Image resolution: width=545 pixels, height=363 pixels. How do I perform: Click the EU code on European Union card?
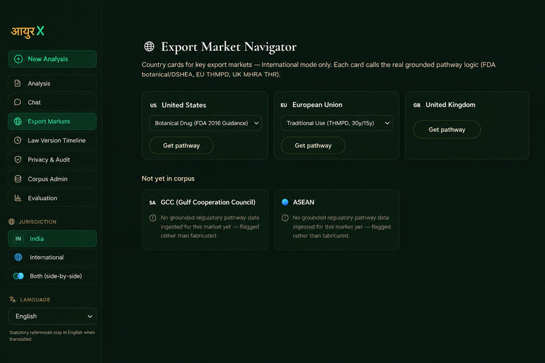click(x=284, y=105)
